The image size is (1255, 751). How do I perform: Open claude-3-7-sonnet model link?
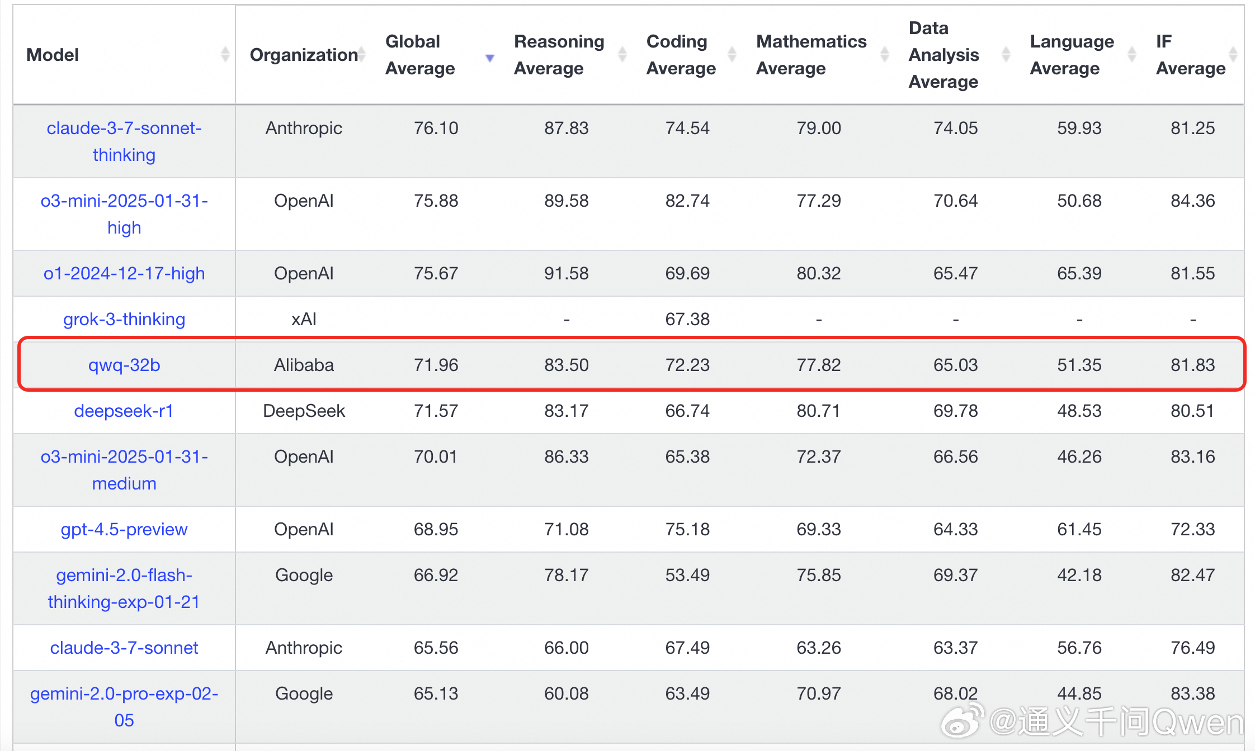tap(124, 648)
